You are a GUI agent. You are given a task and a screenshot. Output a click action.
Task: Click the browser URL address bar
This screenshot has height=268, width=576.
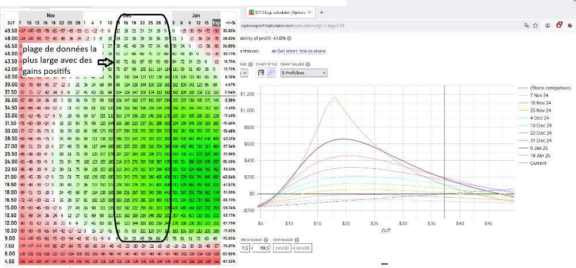[x=374, y=25]
